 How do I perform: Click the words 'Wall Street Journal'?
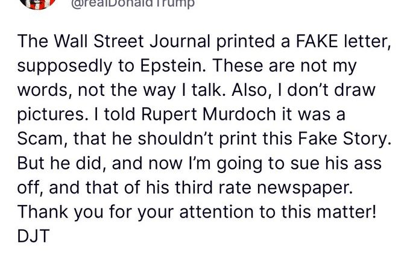pos(132,42)
